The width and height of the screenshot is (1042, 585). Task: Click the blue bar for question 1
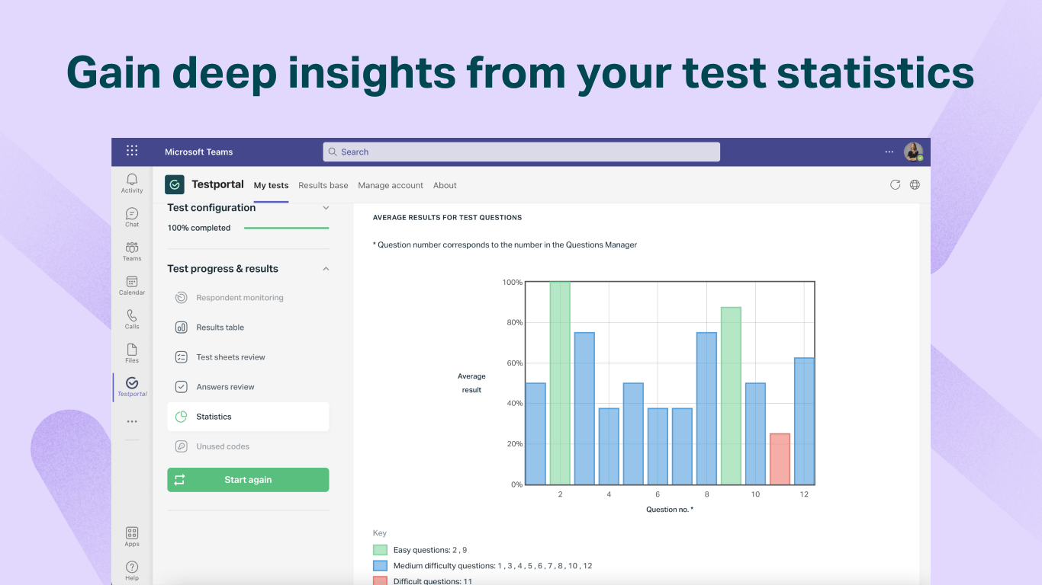coord(535,434)
